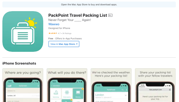Expand the dropdown arrow next to London
The image size is (179, 102).
[126, 95]
